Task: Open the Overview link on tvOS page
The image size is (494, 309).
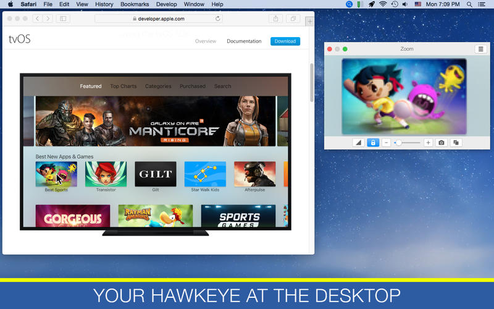Action: (x=206, y=41)
